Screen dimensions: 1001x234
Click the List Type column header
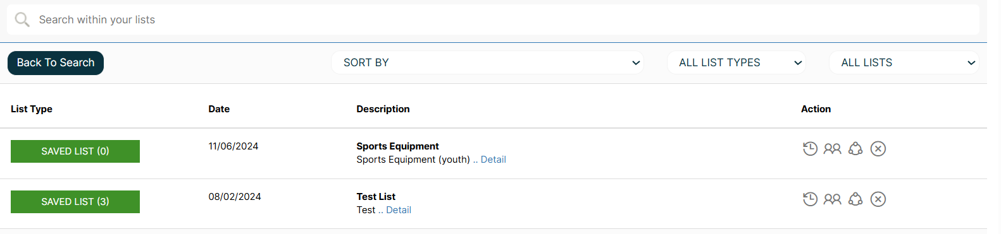[32, 109]
